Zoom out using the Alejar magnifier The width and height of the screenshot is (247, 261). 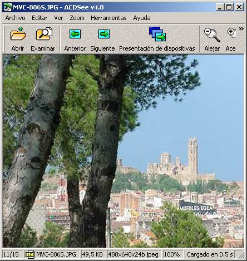pyautogui.click(x=212, y=39)
